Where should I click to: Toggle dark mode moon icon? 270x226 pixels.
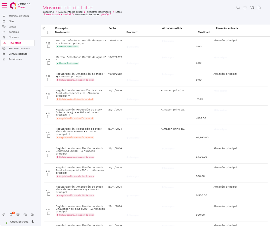pos(33,221)
